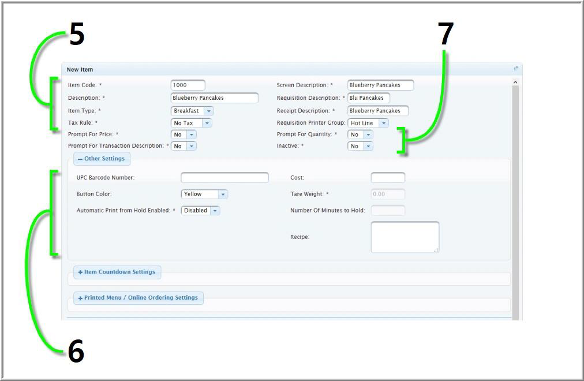Open Prompt For Transaction Description dropdown
The height and width of the screenshot is (381, 584).
[191, 146]
